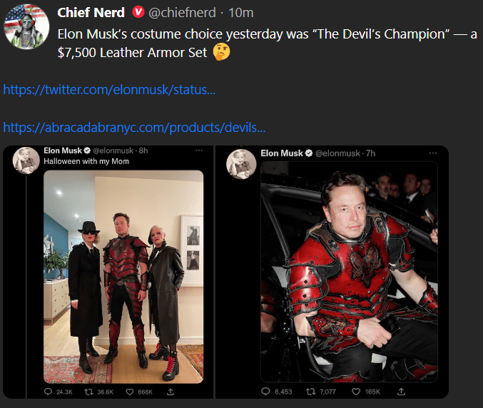This screenshot has height=408, width=483.
Task: Open Chief Nerd's profile avatar
Action: tap(26, 27)
